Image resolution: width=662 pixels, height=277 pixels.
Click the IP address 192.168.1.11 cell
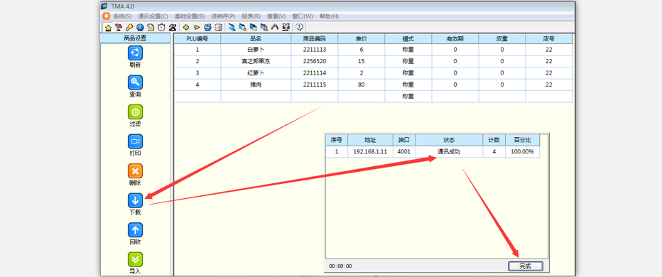(370, 151)
